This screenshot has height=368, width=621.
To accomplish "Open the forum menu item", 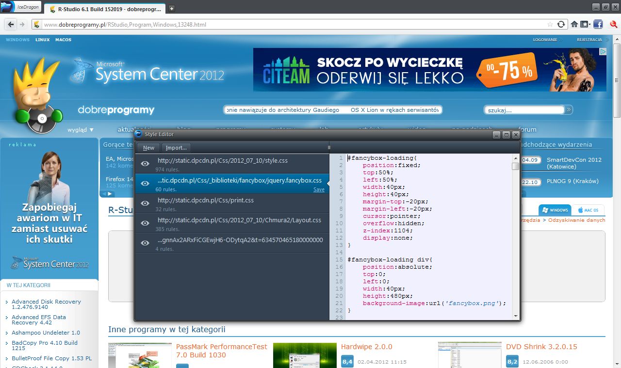I will point(527,130).
